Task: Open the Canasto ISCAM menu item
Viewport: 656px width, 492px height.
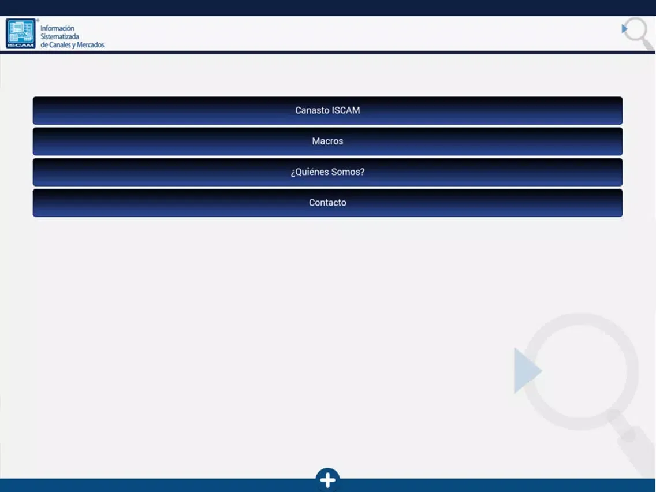Action: [x=327, y=110]
